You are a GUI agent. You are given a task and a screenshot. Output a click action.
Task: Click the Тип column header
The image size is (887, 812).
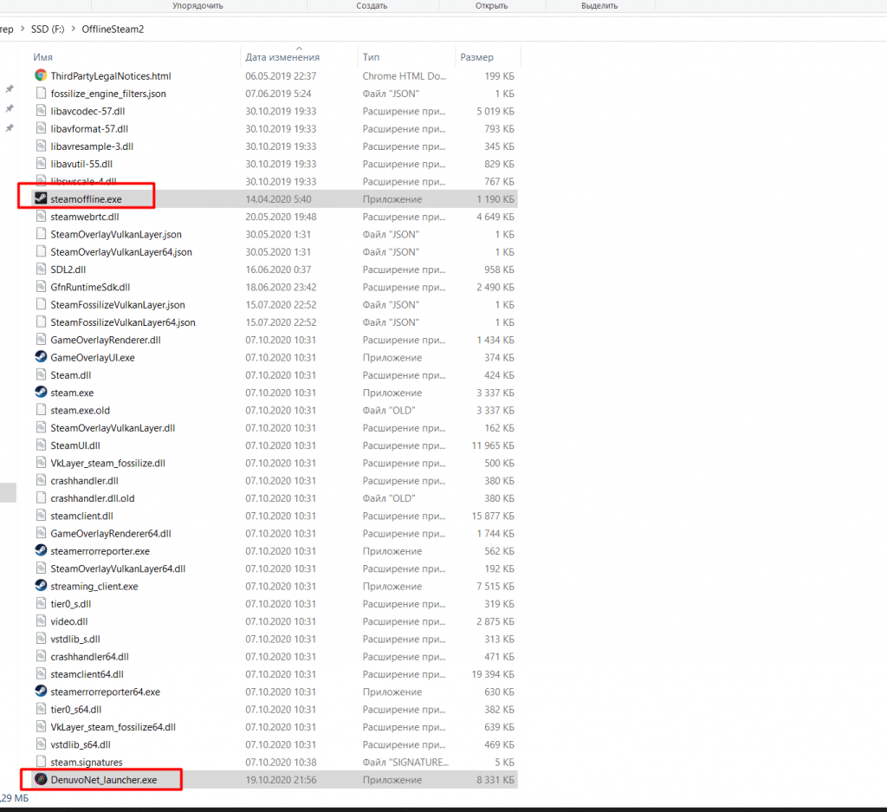[371, 57]
